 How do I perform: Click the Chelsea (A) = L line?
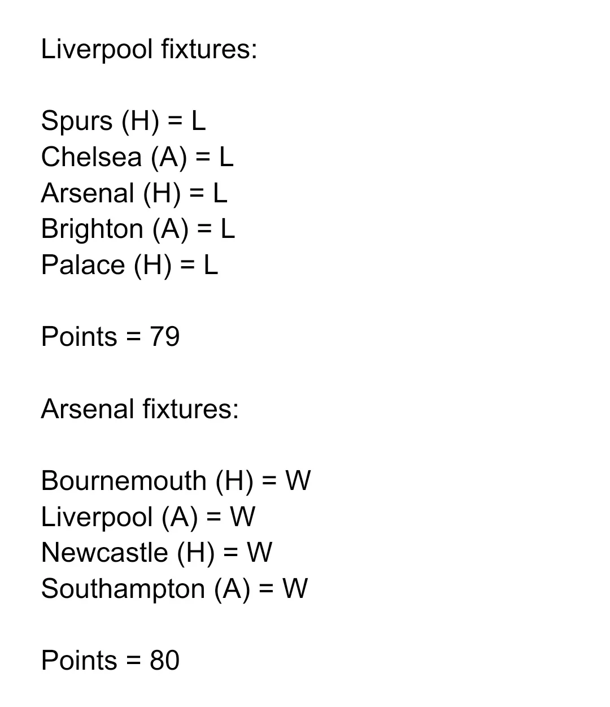coord(137,157)
